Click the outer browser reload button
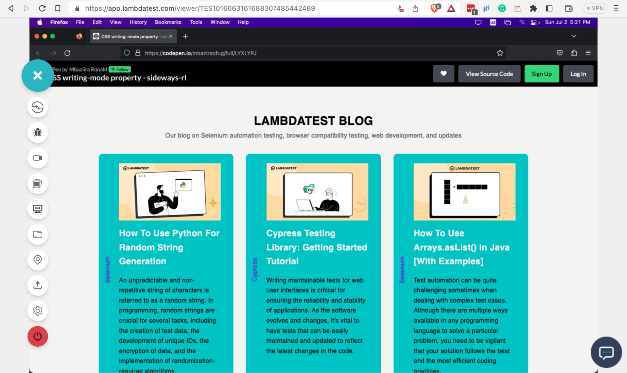 pyautogui.click(x=42, y=8)
